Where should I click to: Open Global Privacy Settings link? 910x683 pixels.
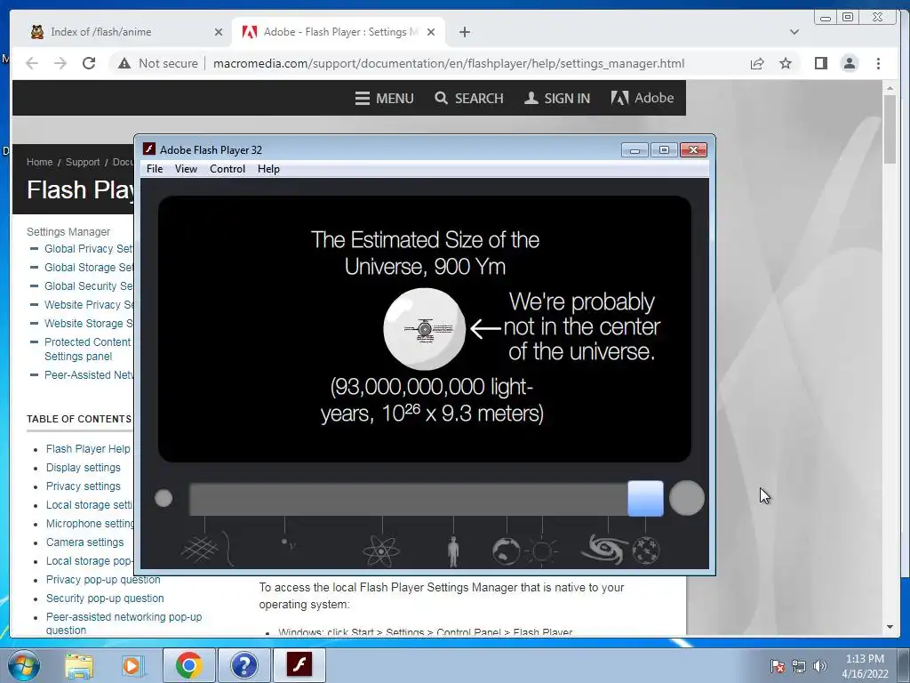pyautogui.click(x=89, y=249)
